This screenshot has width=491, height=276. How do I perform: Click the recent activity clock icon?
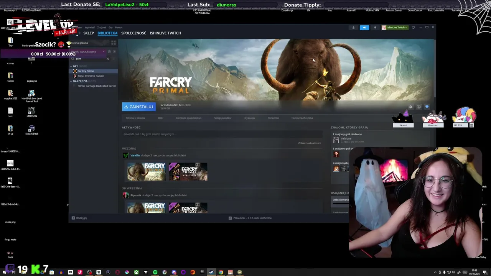[x=109, y=51]
